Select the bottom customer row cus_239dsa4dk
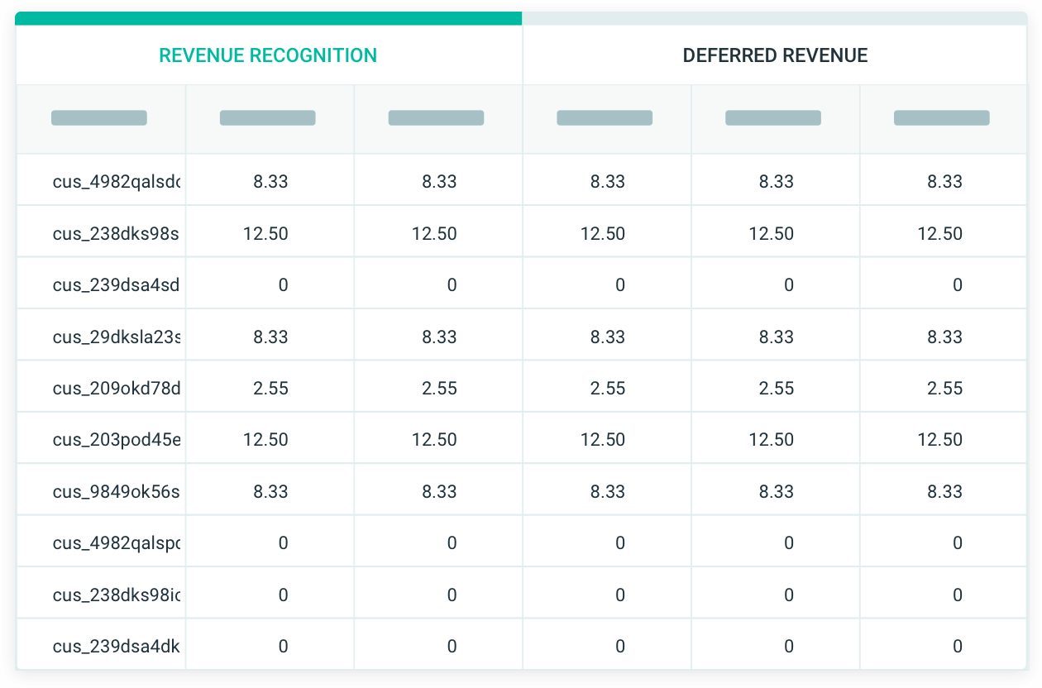The width and height of the screenshot is (1042, 688). 99,644
